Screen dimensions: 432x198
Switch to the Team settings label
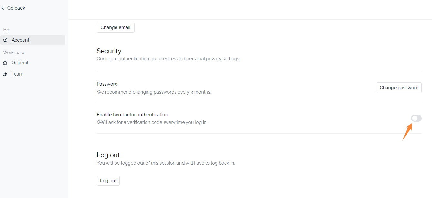[17, 74]
